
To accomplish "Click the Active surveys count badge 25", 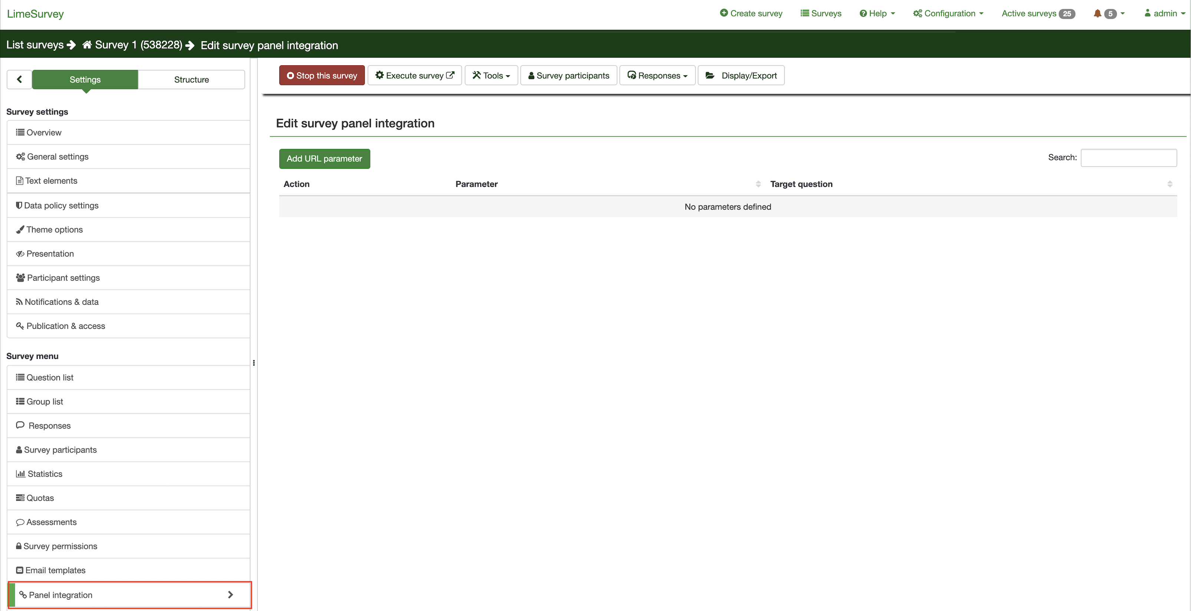I will [x=1067, y=14].
